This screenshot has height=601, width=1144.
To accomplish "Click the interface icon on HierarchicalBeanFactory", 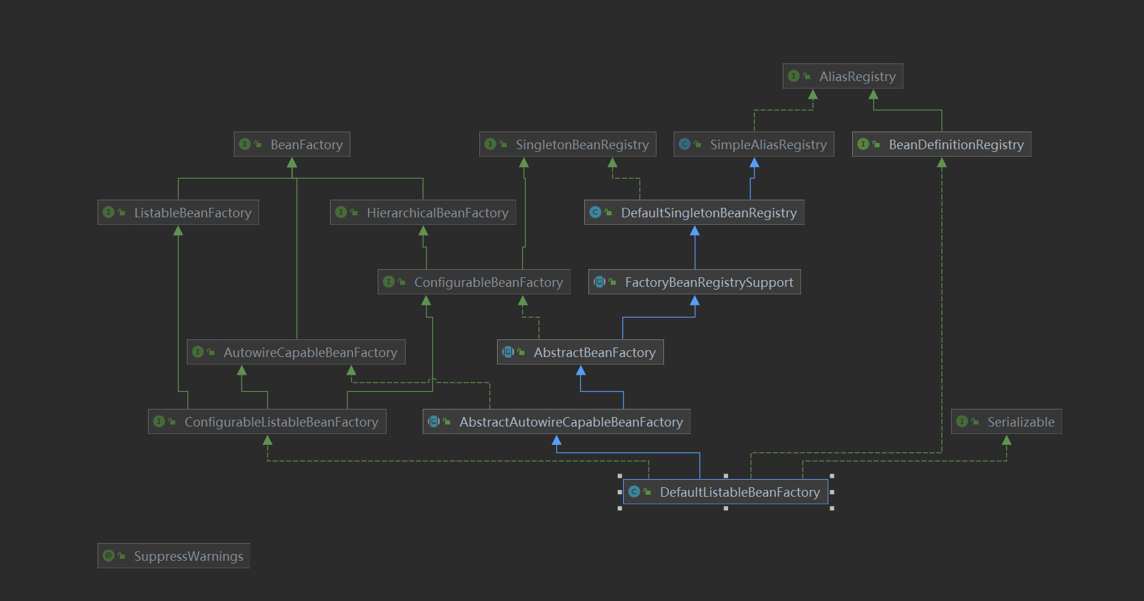I will pos(341,212).
